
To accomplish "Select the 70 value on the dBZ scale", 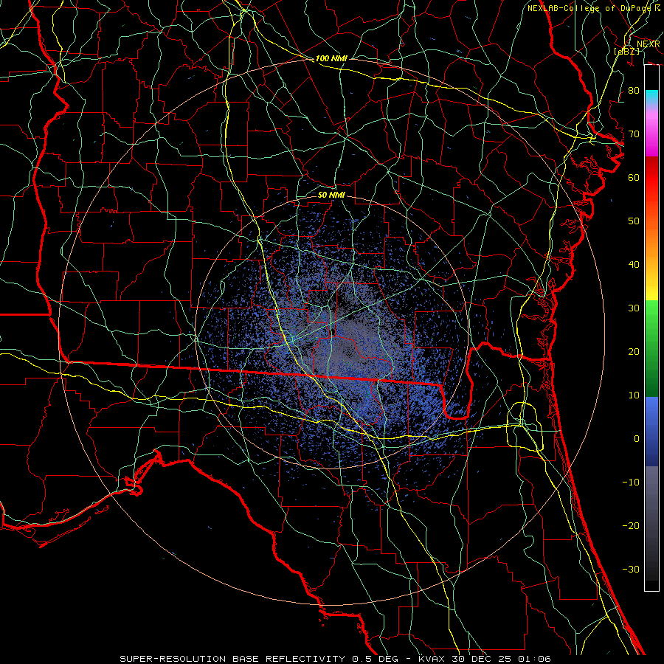I will tap(634, 134).
